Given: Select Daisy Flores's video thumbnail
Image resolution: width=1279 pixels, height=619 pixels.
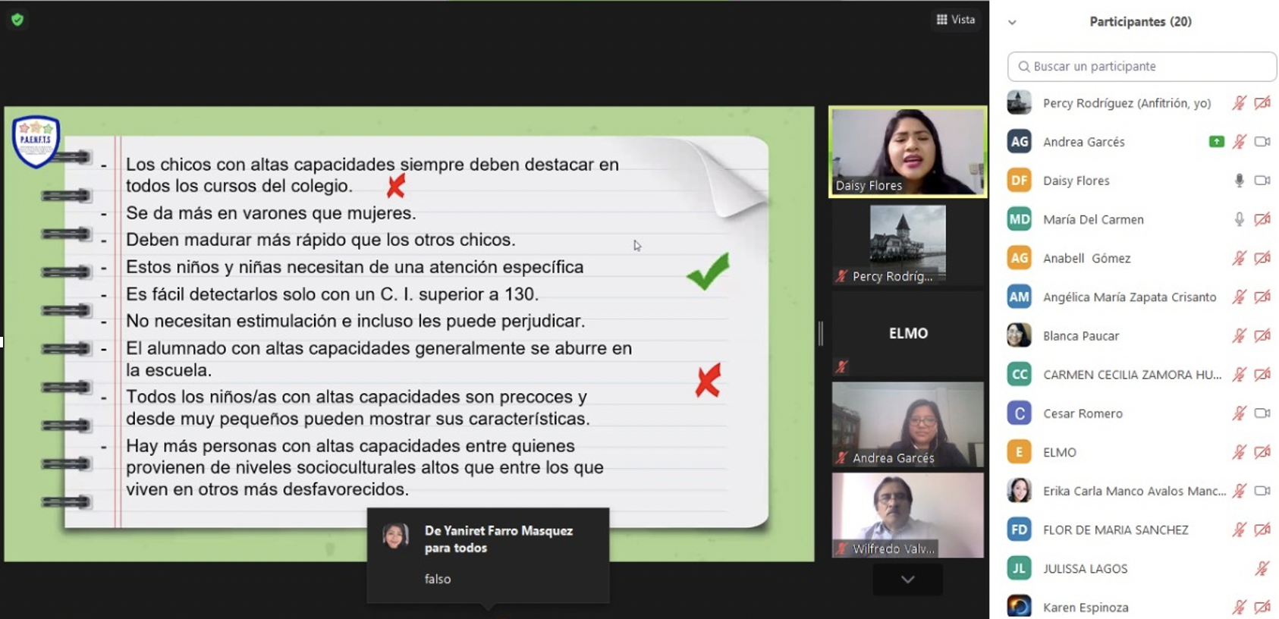Looking at the screenshot, I should [907, 152].
